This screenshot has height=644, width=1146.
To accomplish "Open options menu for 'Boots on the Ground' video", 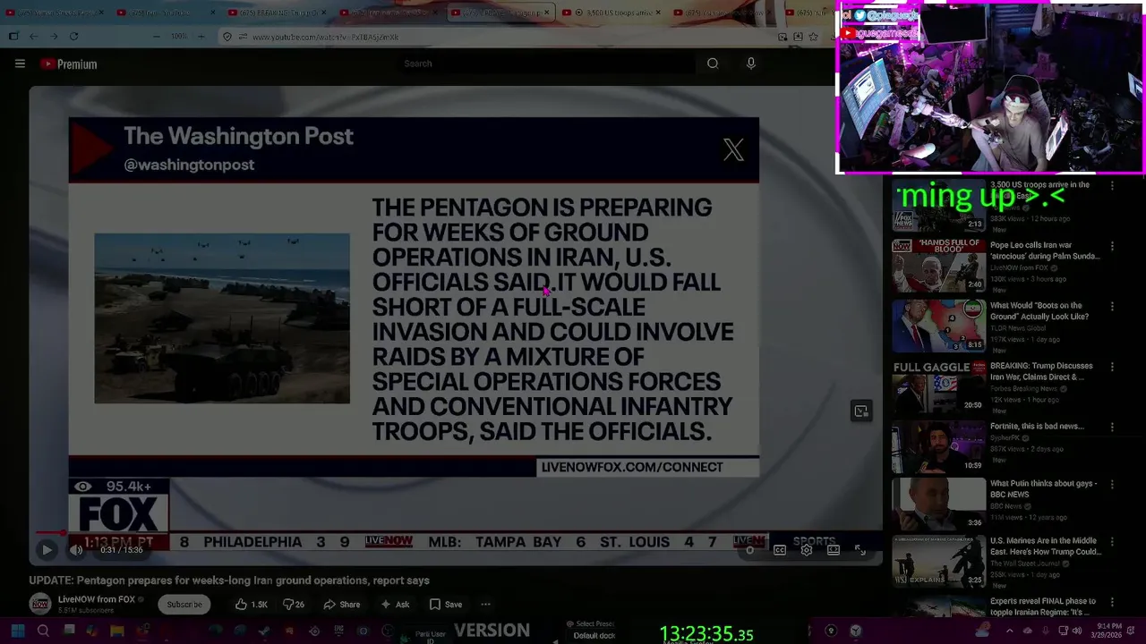I will tap(1112, 306).
